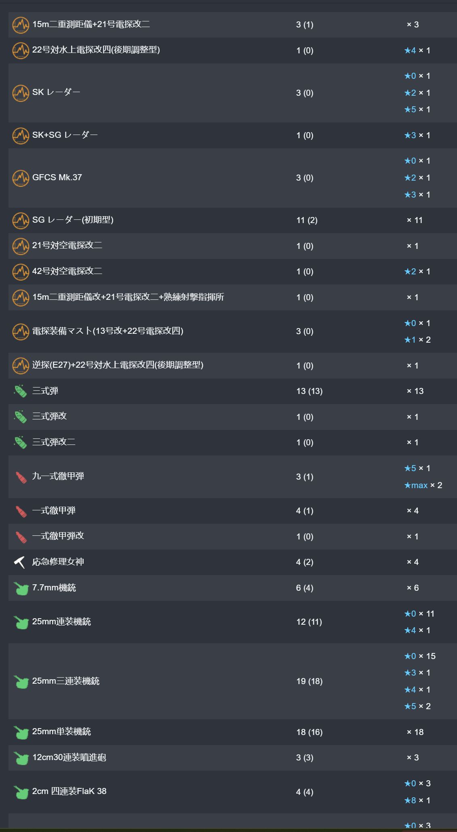Click the repair hammer icon beside 応急修理女神
This screenshot has height=832, width=457.
[x=20, y=562]
